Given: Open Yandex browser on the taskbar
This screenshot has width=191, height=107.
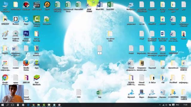Looking at the screenshot, I should pos(59,105).
